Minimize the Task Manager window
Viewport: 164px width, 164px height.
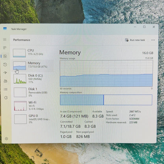click(135, 27)
